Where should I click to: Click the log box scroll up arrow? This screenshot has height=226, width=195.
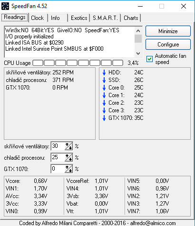pyautogui.click(x=138, y=31)
